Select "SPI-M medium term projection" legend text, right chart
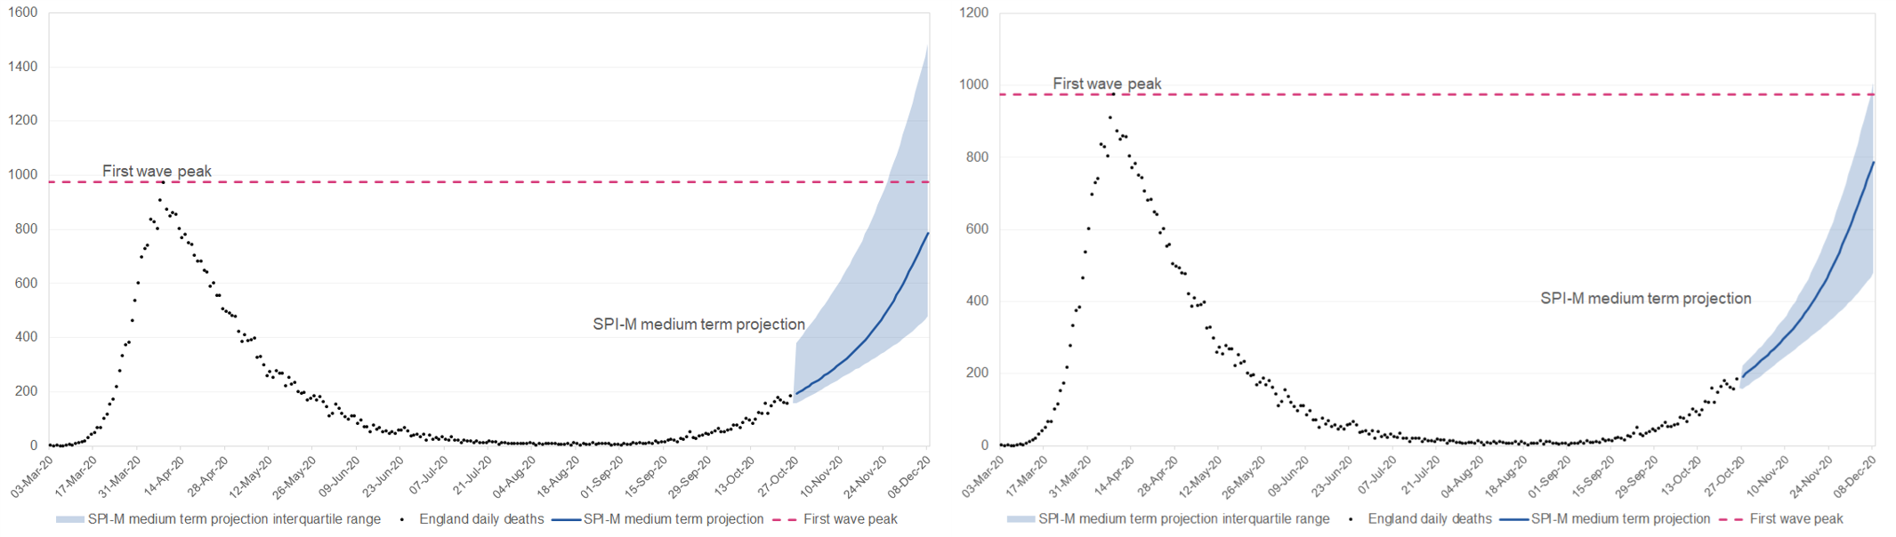The height and width of the screenshot is (537, 1896). pos(1620,519)
